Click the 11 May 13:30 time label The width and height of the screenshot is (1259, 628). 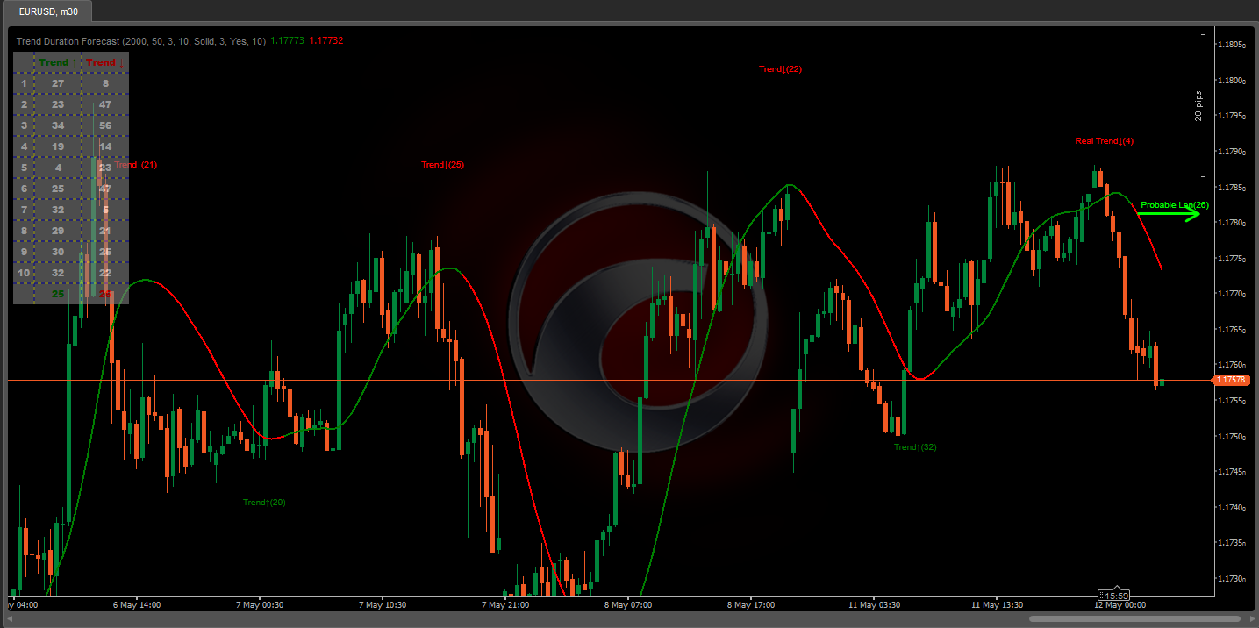coord(998,605)
